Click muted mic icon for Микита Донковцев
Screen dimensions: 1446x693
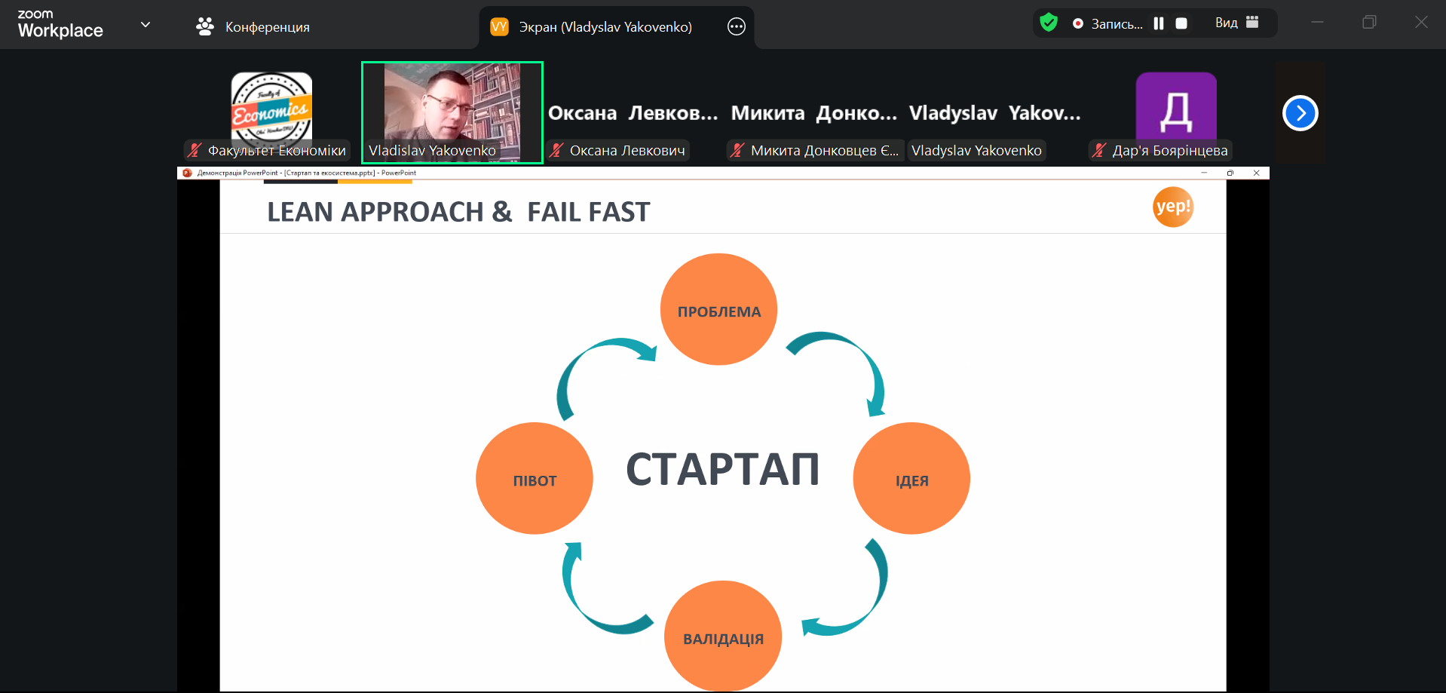(x=737, y=150)
